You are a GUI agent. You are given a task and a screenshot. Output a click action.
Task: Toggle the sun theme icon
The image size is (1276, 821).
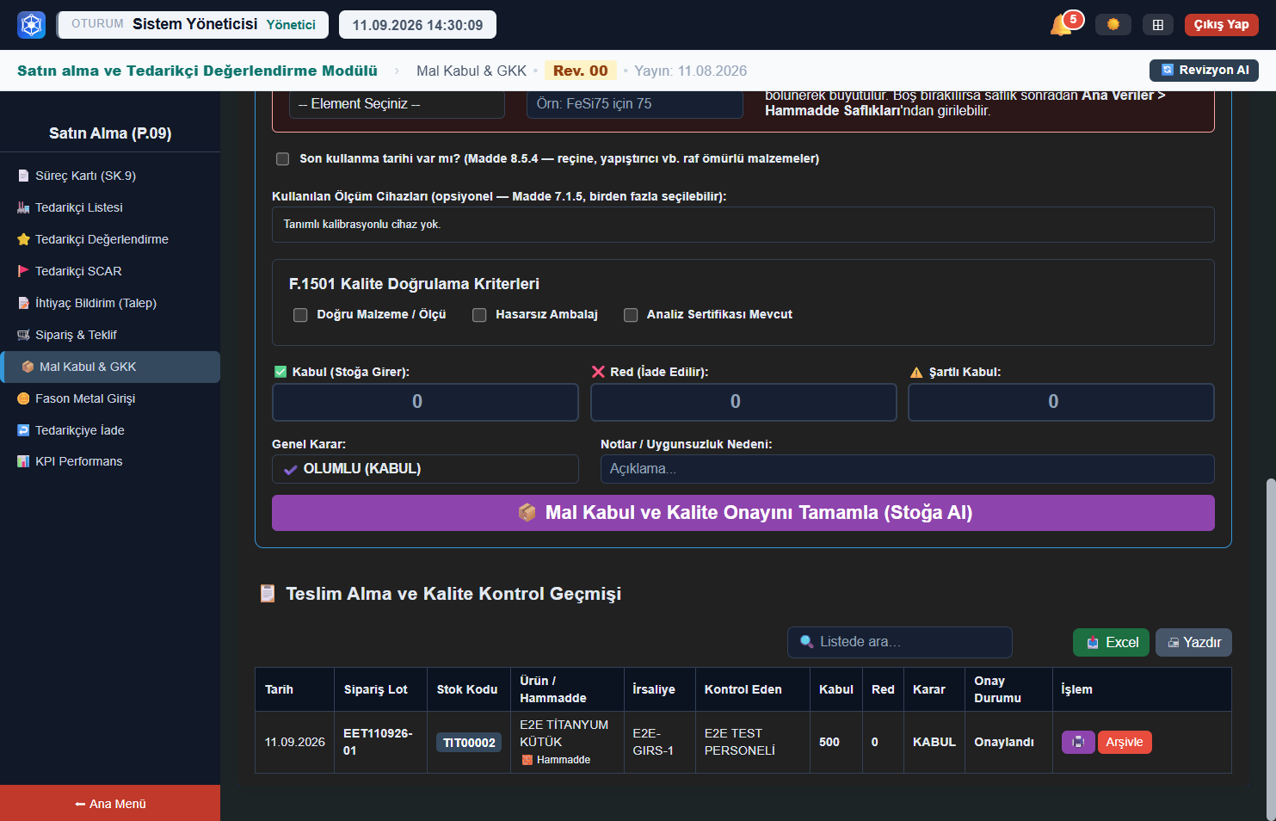click(1113, 25)
